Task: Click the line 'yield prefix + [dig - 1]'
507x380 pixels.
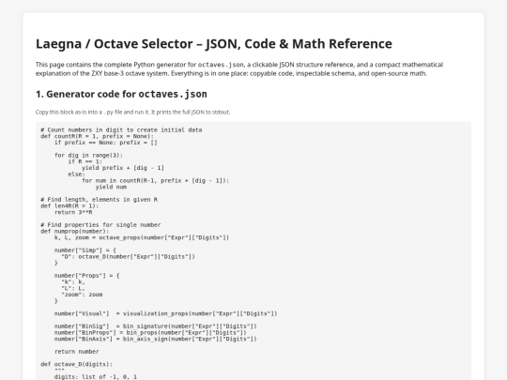Action: [123, 168]
